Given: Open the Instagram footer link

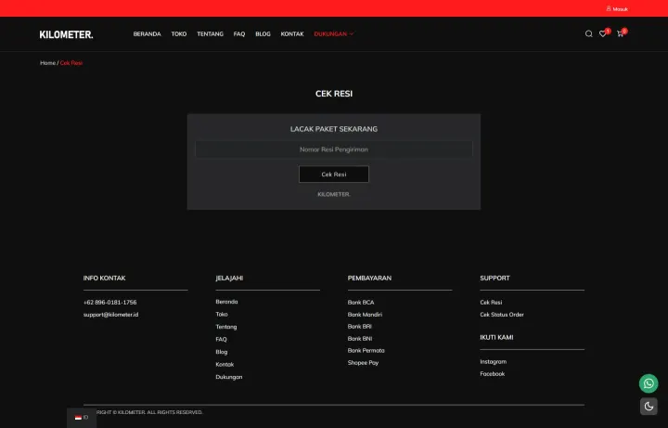Looking at the screenshot, I should pyautogui.click(x=493, y=362).
